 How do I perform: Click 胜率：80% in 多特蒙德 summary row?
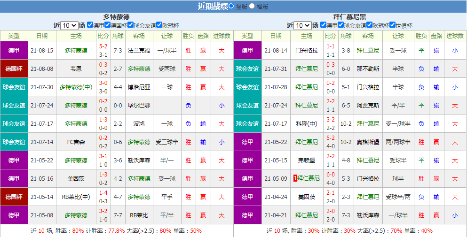pos(69,231)
